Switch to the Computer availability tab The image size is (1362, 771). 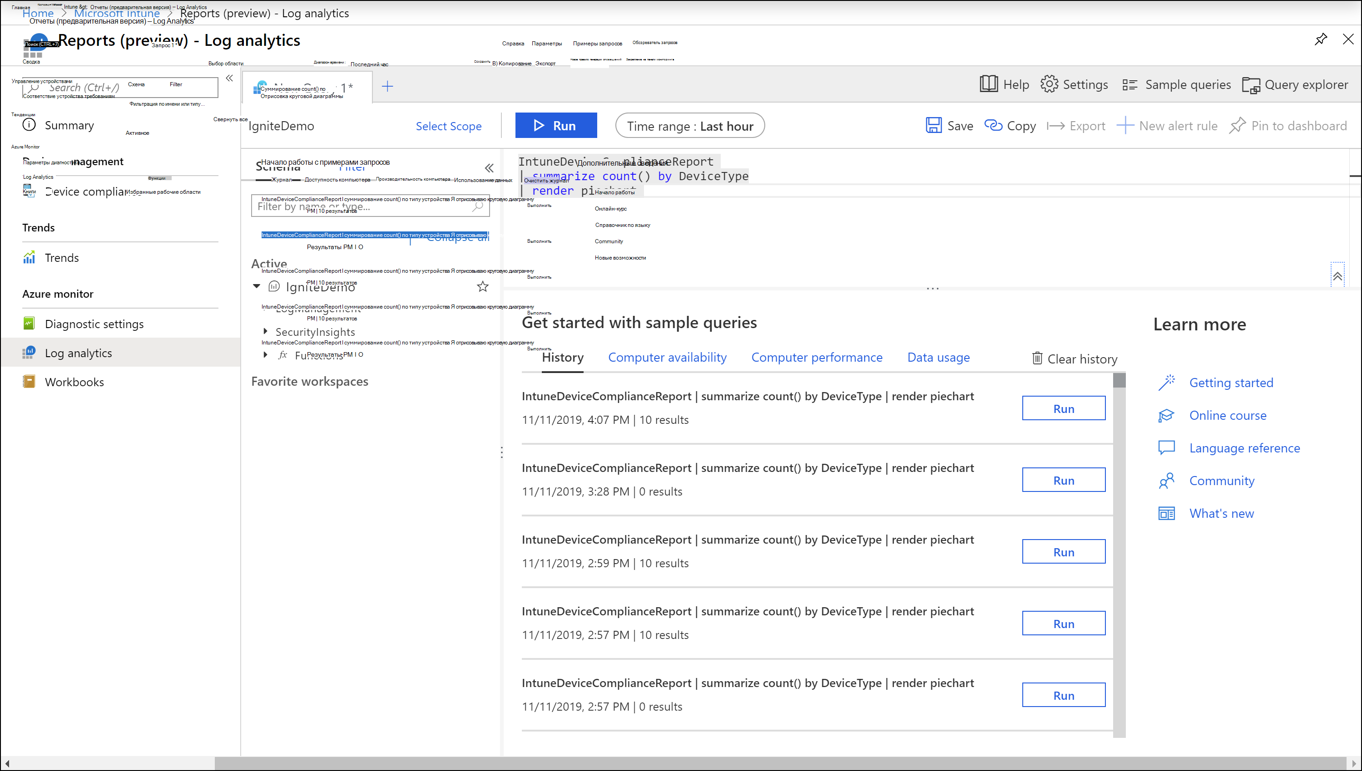[667, 357]
